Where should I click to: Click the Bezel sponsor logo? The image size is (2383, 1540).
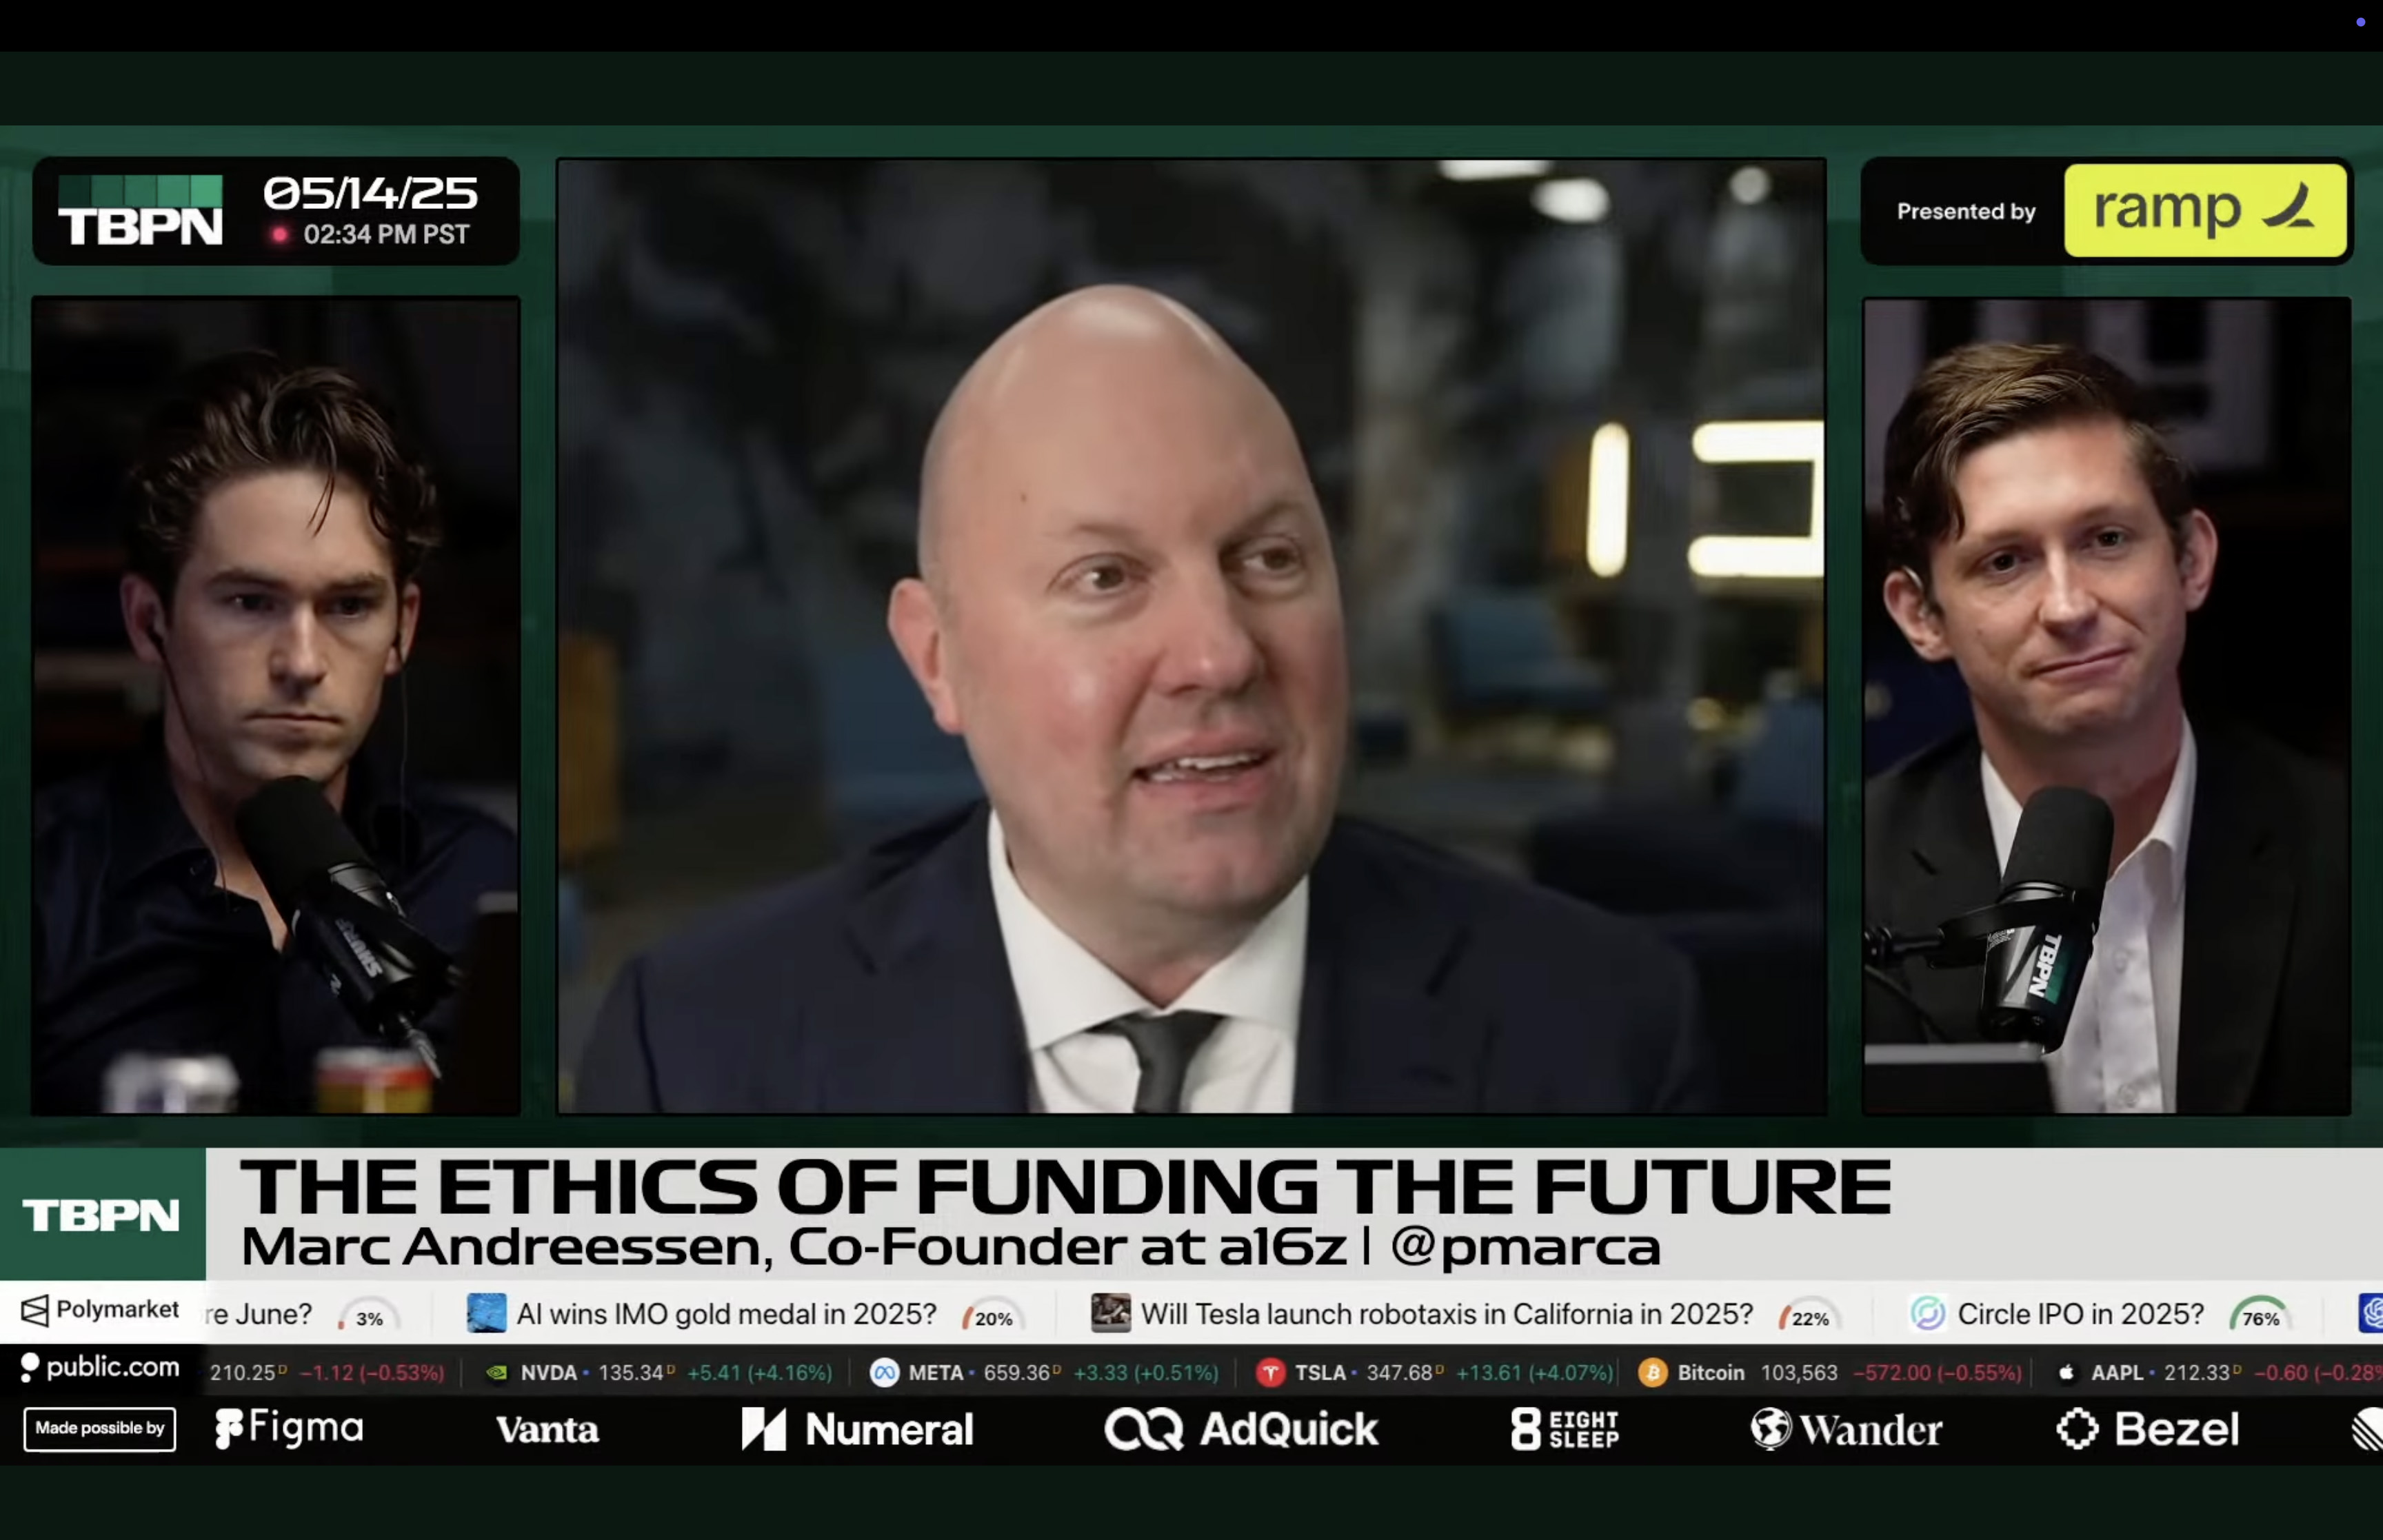coord(2147,1429)
